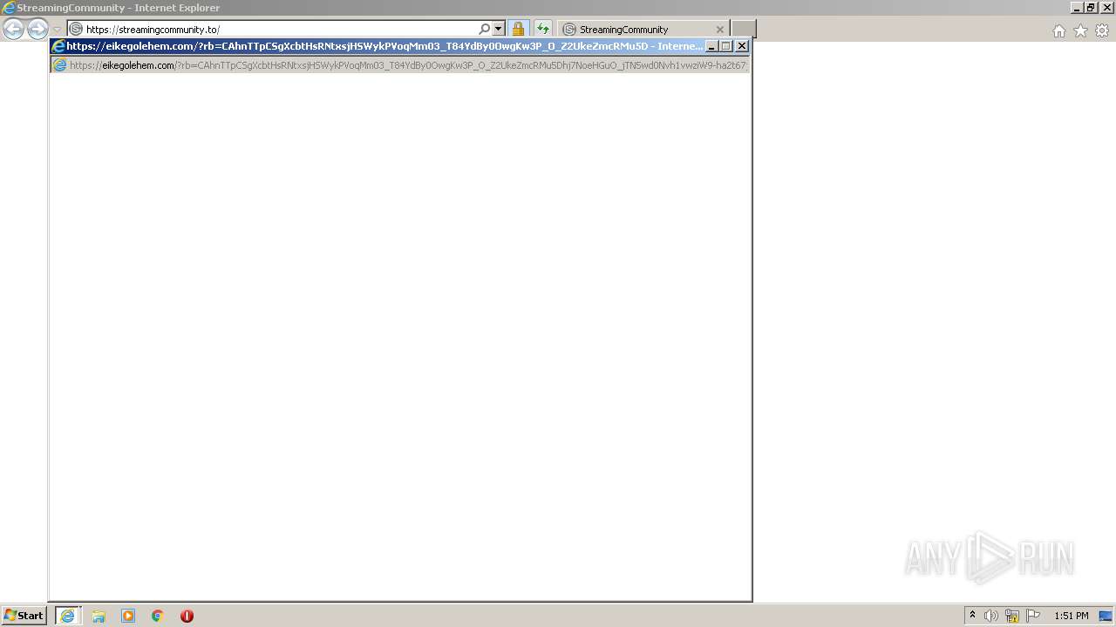
Task: Open the volume speaker tray icon
Action: [991, 616]
